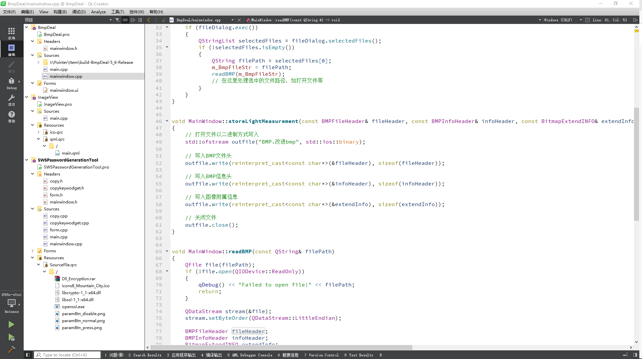Close the mainwindow.cpp document

(239, 20)
